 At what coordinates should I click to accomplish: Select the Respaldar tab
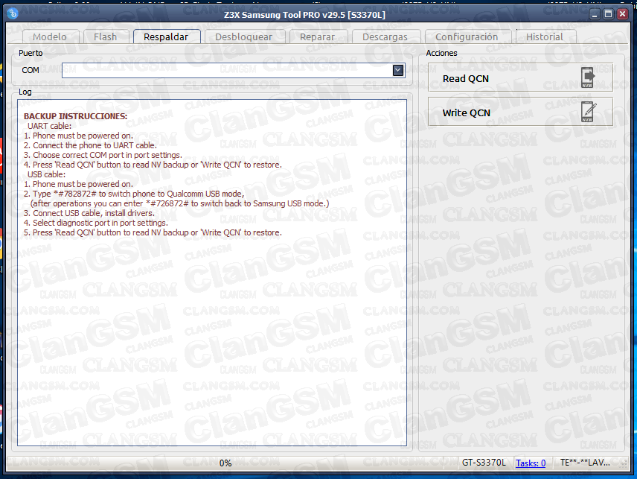coord(166,37)
